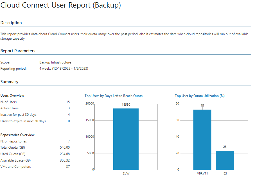
Task: Click the Report Parameters heading
Action: coord(18,51)
